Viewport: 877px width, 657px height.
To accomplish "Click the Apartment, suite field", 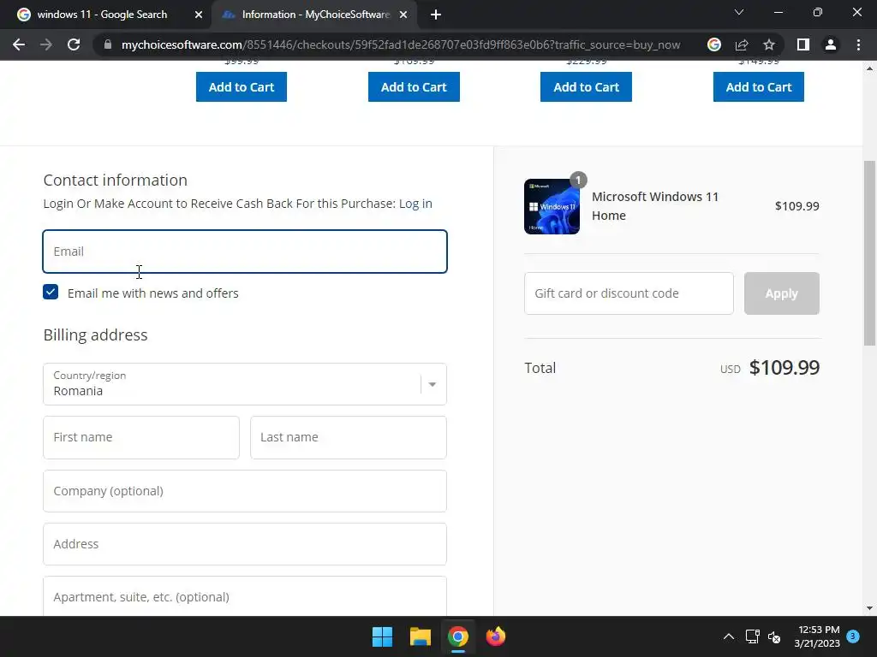I will click(x=245, y=596).
